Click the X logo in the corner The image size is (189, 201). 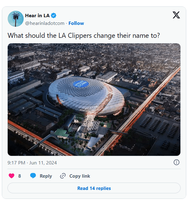[176, 15]
